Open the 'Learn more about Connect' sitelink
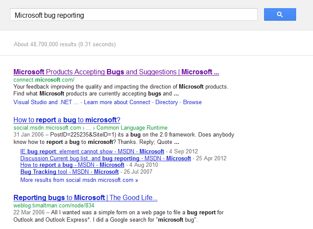This screenshot has width=313, height=229. (117, 102)
